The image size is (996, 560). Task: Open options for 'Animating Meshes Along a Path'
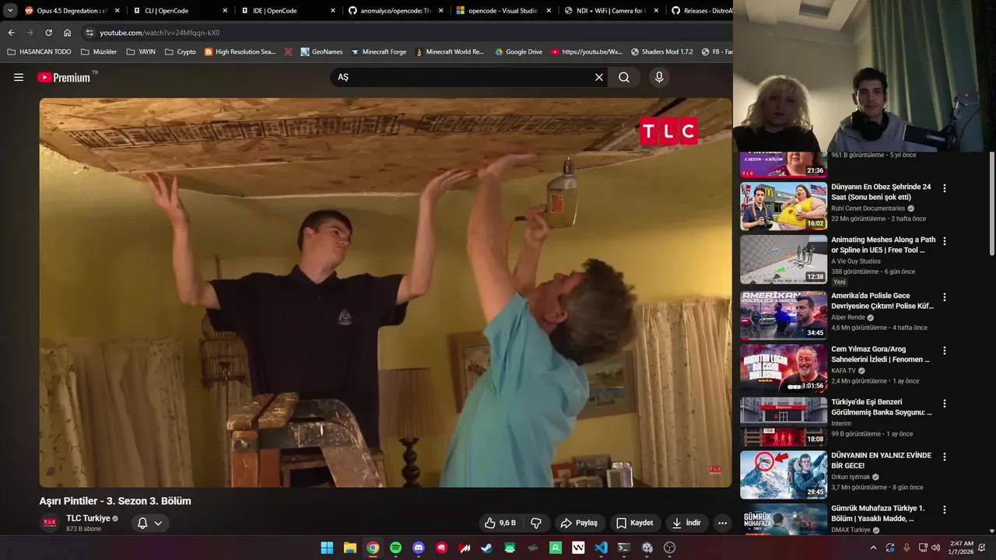point(945,241)
